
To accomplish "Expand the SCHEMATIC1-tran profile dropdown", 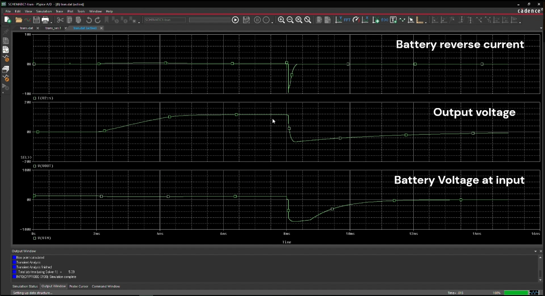I will click(x=165, y=20).
